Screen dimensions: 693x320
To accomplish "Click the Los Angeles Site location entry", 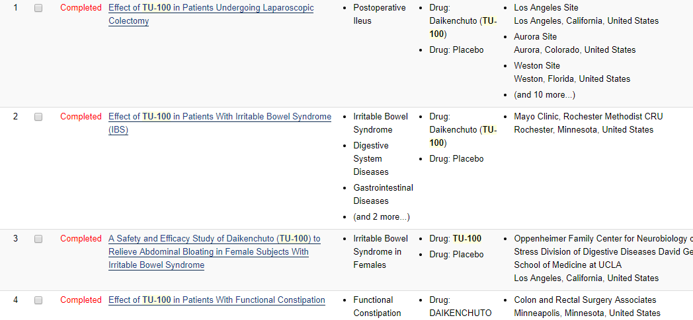I will pyautogui.click(x=546, y=8).
